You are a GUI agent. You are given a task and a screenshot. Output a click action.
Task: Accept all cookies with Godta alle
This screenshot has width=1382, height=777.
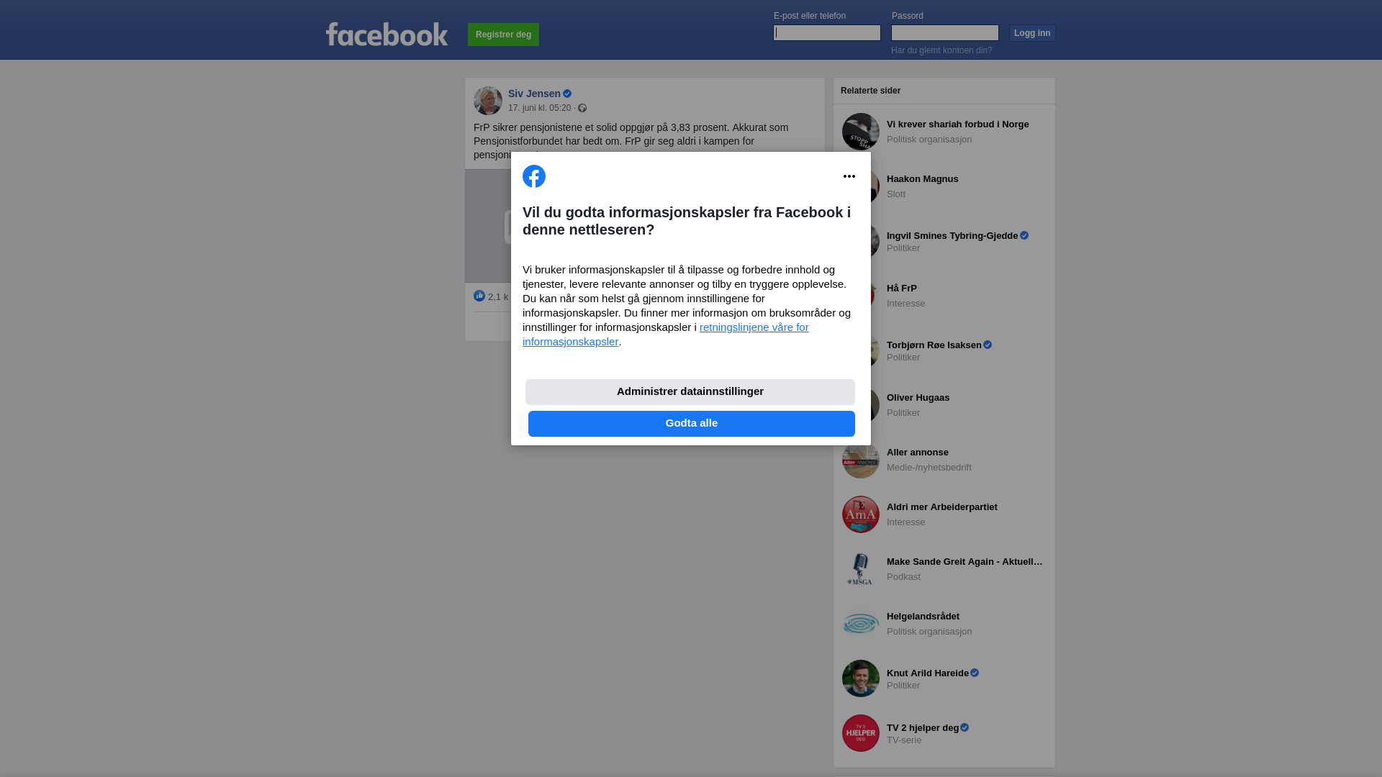(692, 424)
